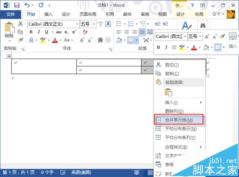Viewport: 239px width, 177px height.
Task: Toggle Underline formatting in the ribbon
Action: click(x=46, y=32)
